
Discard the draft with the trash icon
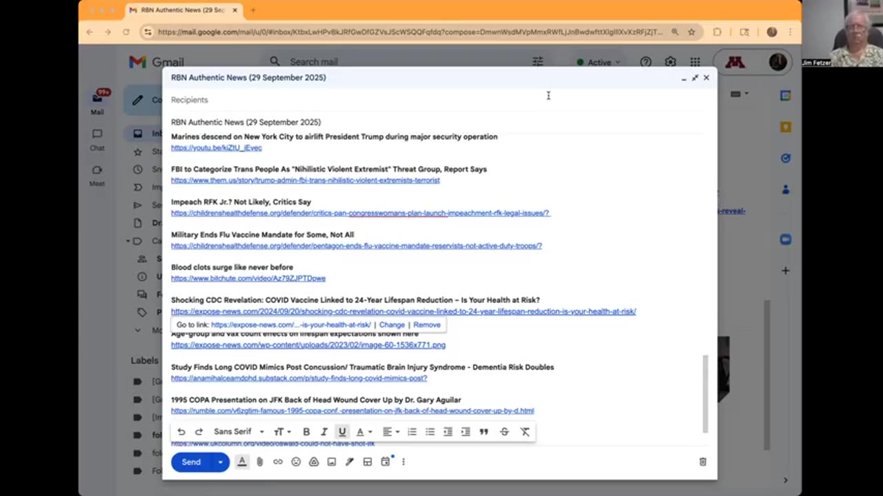pyautogui.click(x=703, y=462)
